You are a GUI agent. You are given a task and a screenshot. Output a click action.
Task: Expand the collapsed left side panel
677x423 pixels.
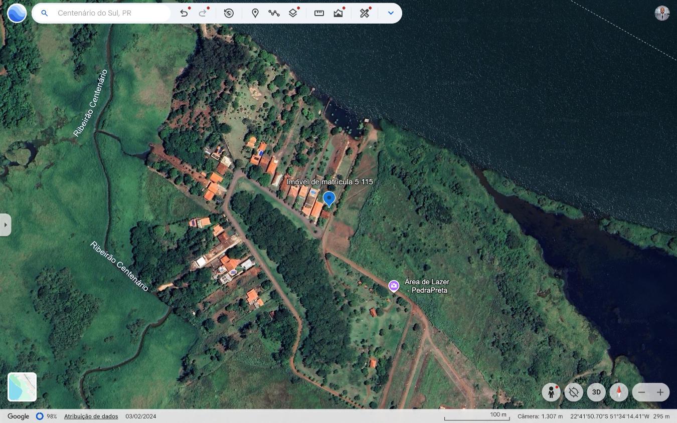click(x=6, y=225)
